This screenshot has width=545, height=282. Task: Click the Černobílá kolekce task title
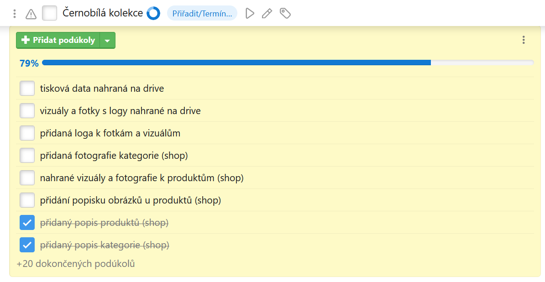click(103, 13)
